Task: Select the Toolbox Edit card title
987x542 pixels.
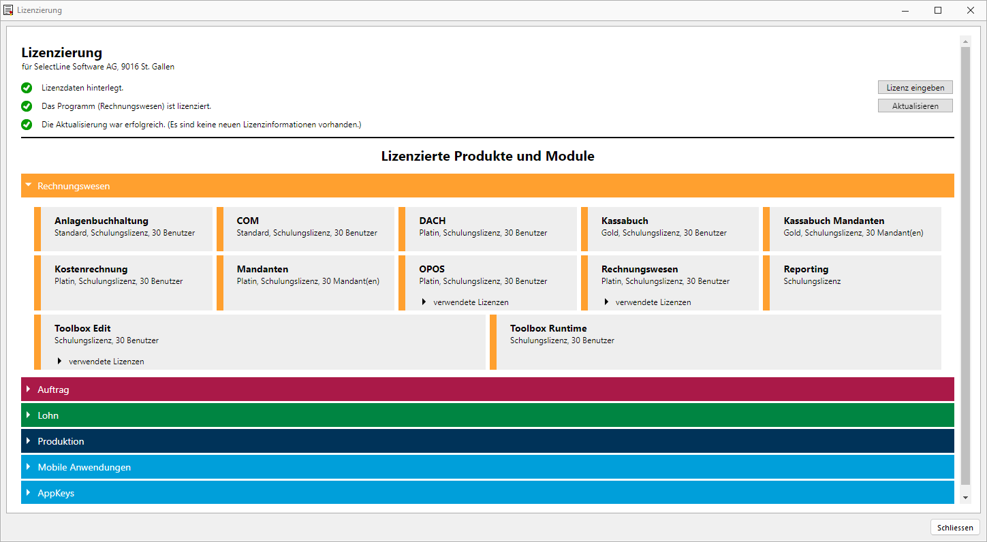Action: click(x=82, y=328)
